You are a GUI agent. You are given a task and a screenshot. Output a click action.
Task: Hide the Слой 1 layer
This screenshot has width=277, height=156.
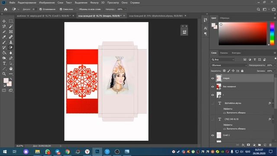[x=213, y=135]
